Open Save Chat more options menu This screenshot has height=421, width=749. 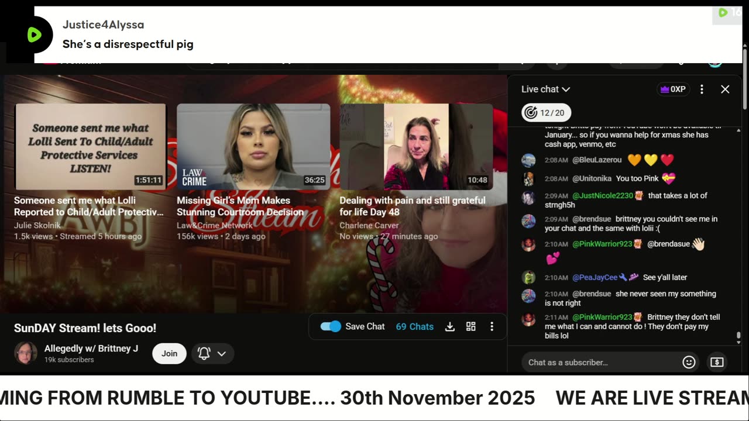coord(492,327)
